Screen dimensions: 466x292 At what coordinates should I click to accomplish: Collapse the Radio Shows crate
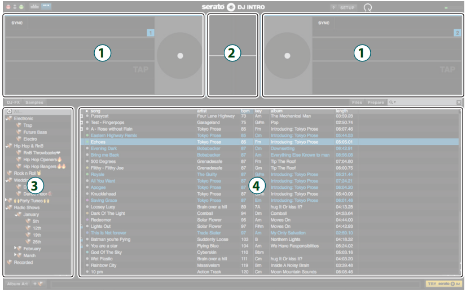[6, 207]
